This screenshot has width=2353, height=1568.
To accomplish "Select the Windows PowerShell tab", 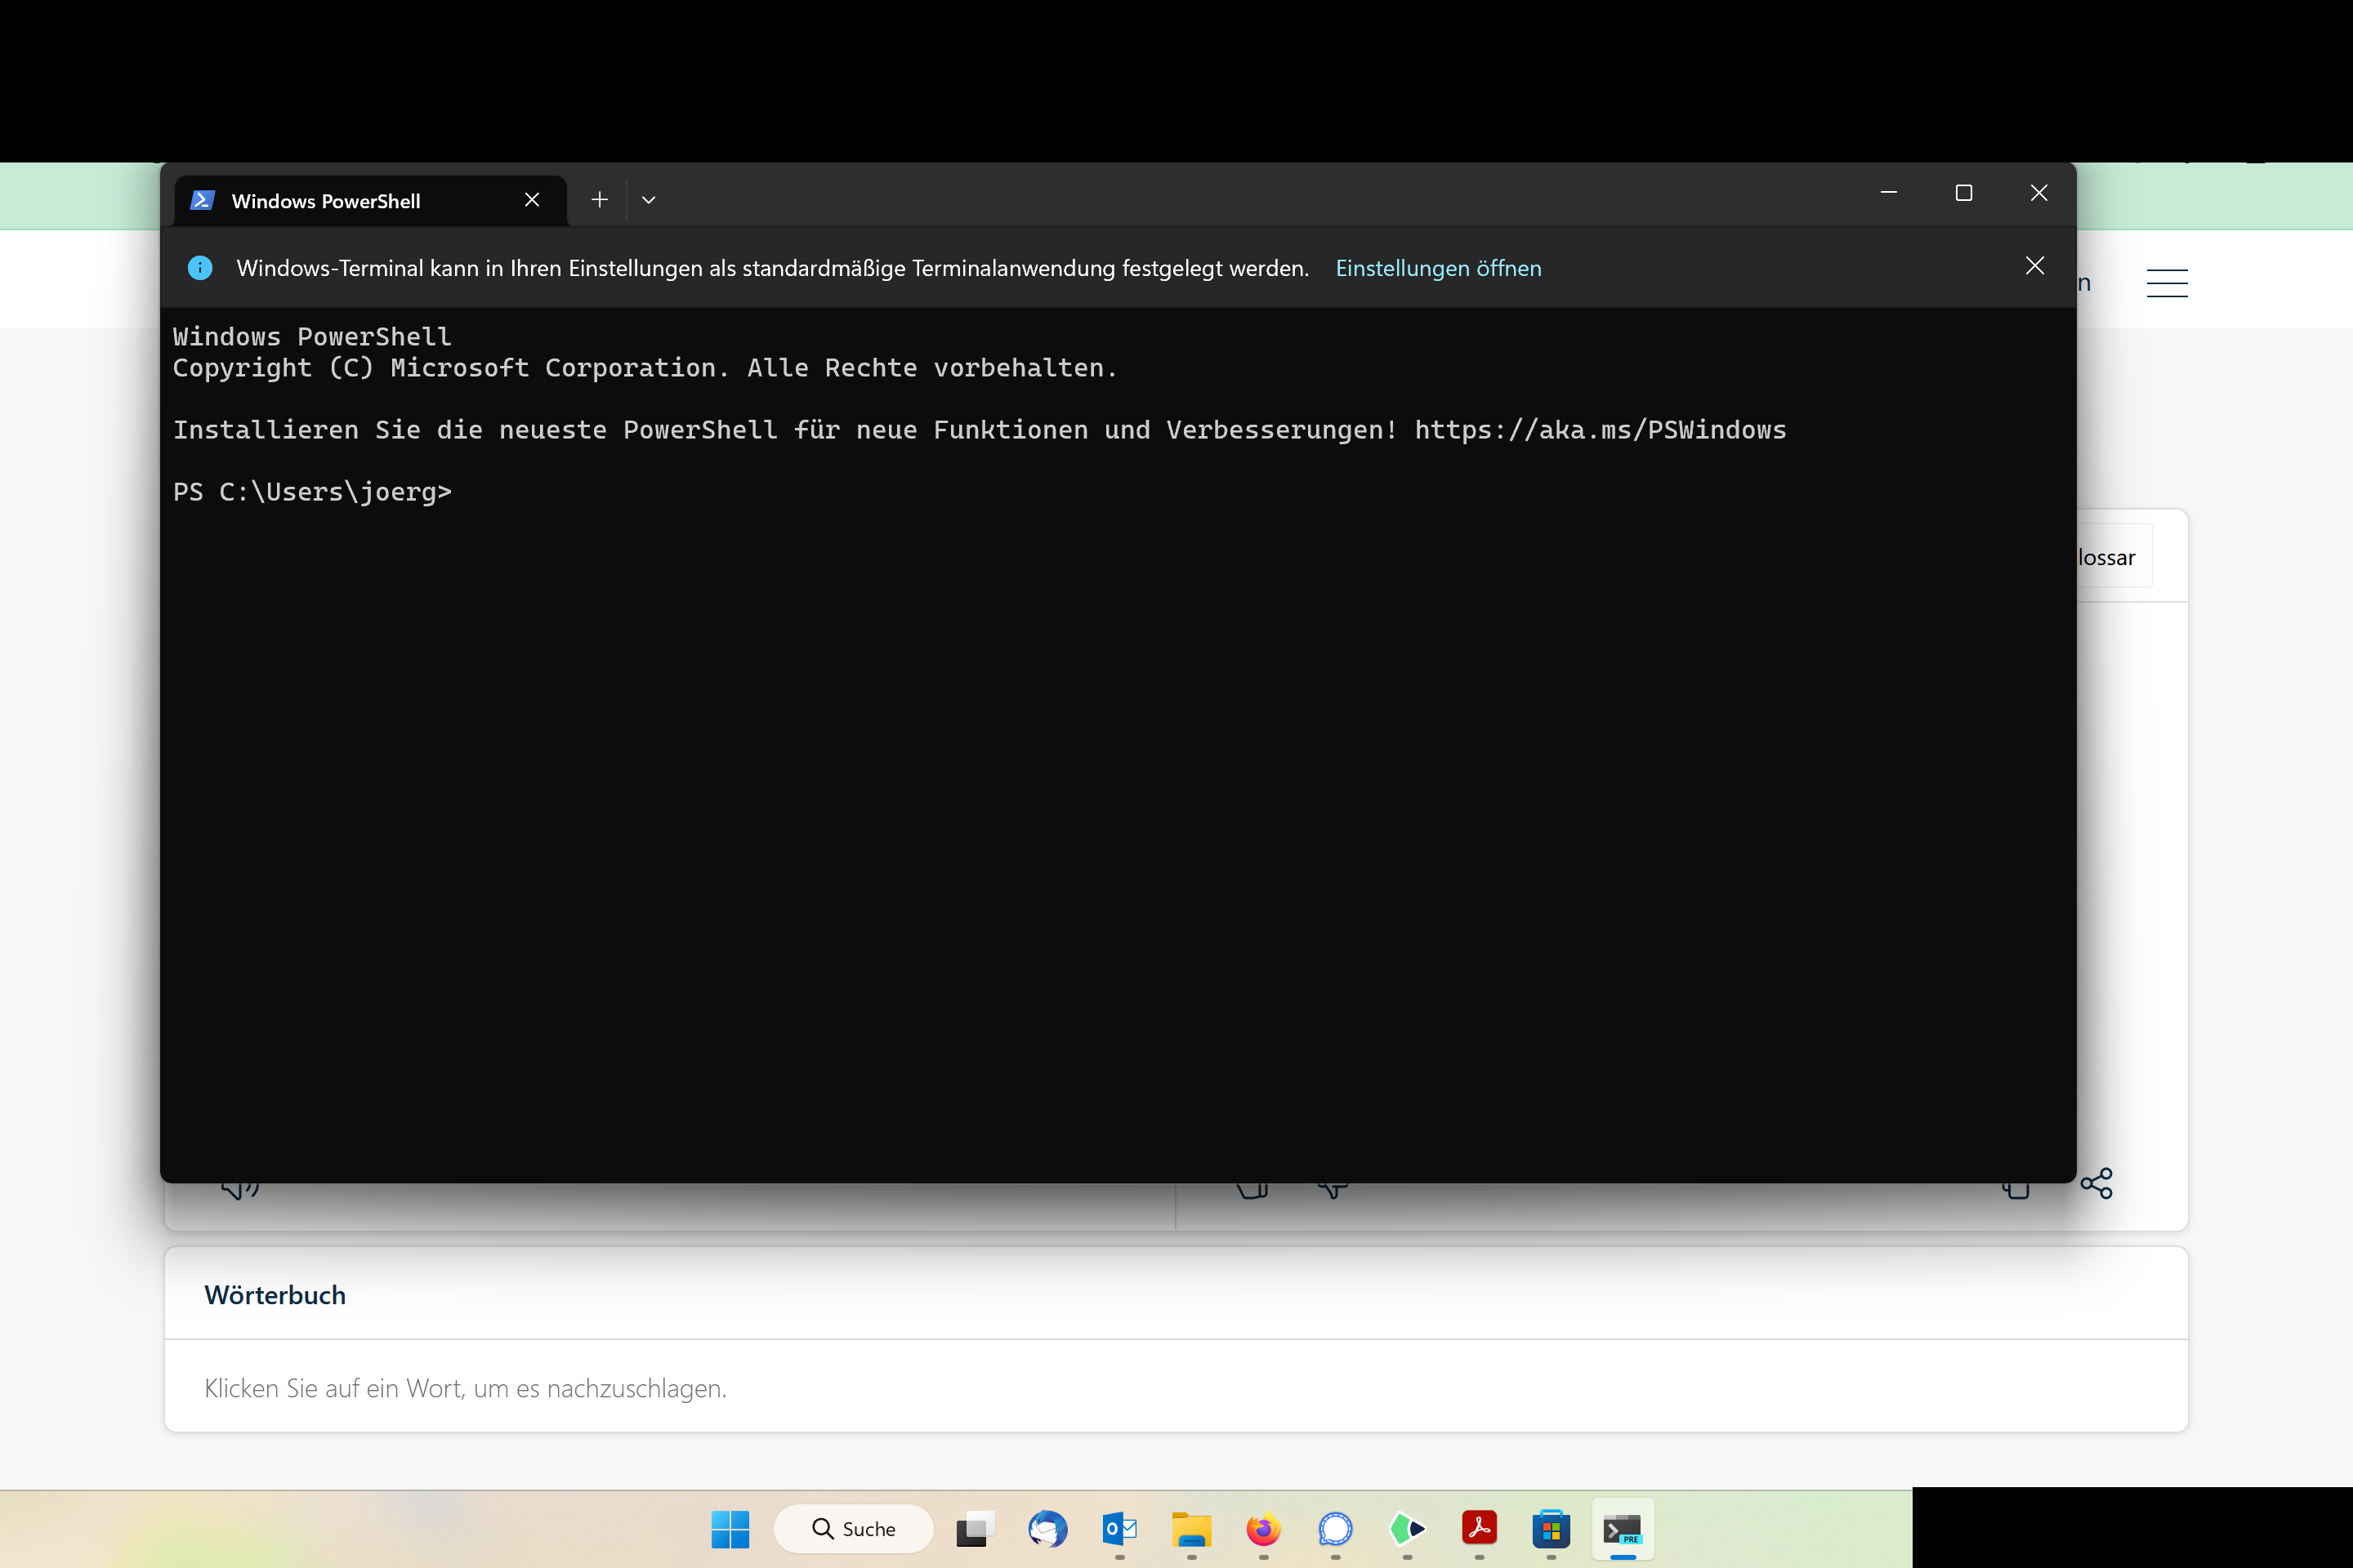I will tap(371, 201).
